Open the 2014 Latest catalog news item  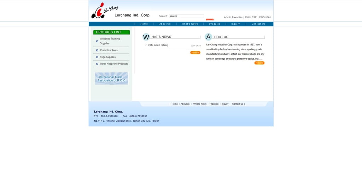pos(158,45)
